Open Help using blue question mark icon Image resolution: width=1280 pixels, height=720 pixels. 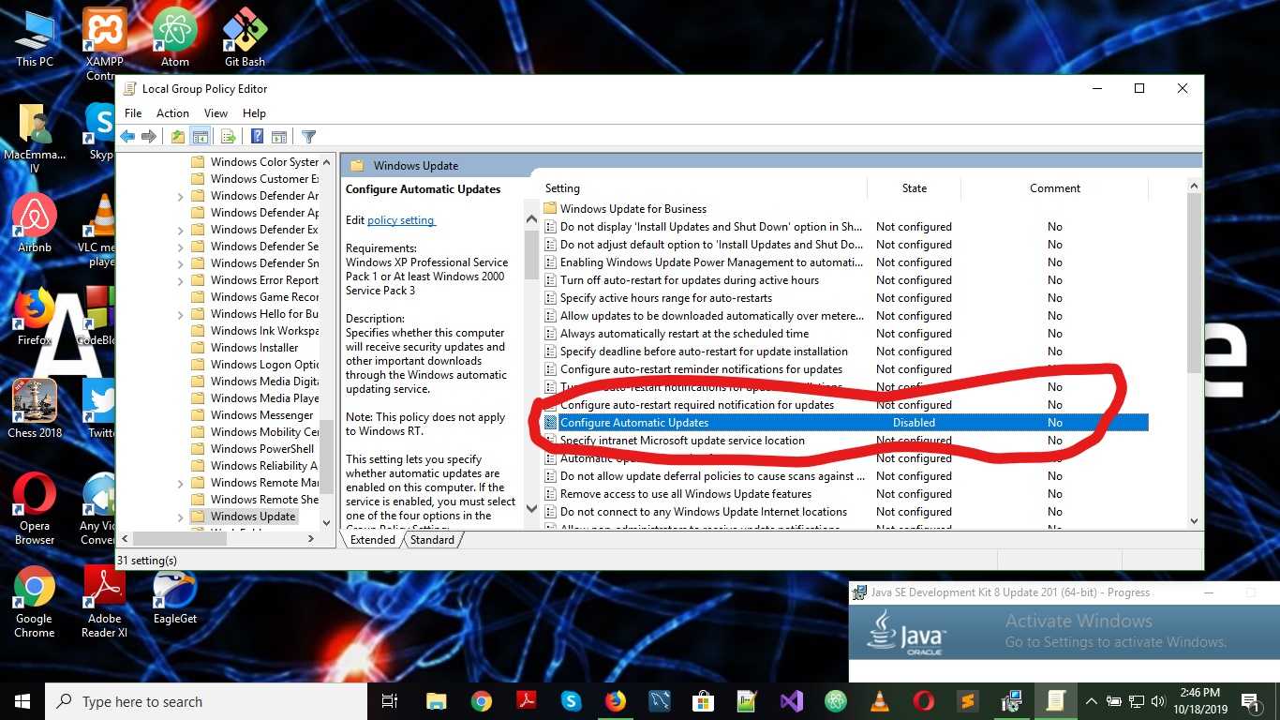click(x=257, y=137)
